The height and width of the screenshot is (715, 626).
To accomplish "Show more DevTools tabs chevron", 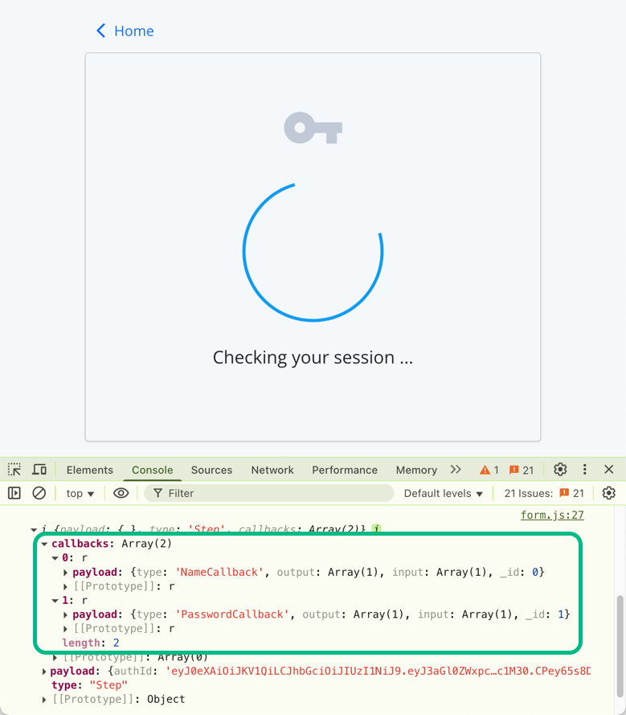I will point(456,470).
